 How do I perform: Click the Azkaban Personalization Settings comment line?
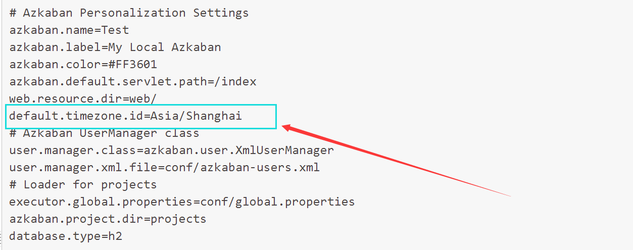click(x=129, y=13)
